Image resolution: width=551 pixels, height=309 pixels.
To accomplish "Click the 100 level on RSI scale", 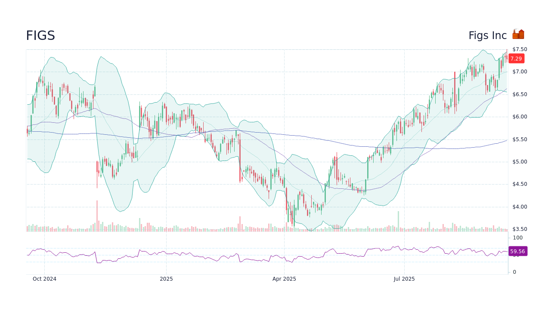I will click(517, 238).
